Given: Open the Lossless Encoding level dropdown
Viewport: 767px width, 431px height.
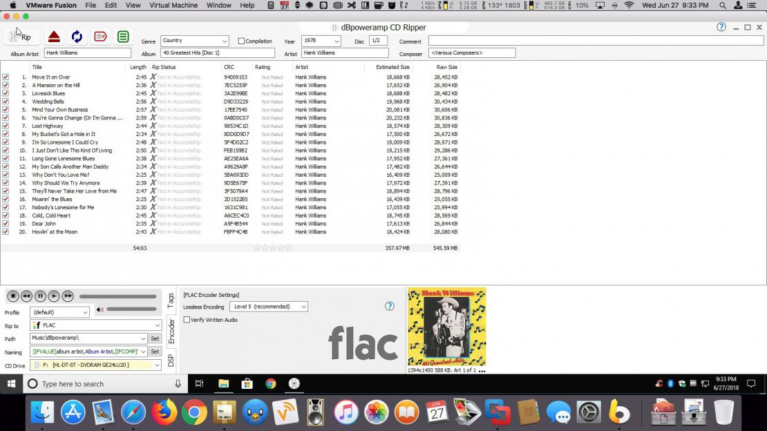Looking at the screenshot, I should pyautogui.click(x=303, y=307).
